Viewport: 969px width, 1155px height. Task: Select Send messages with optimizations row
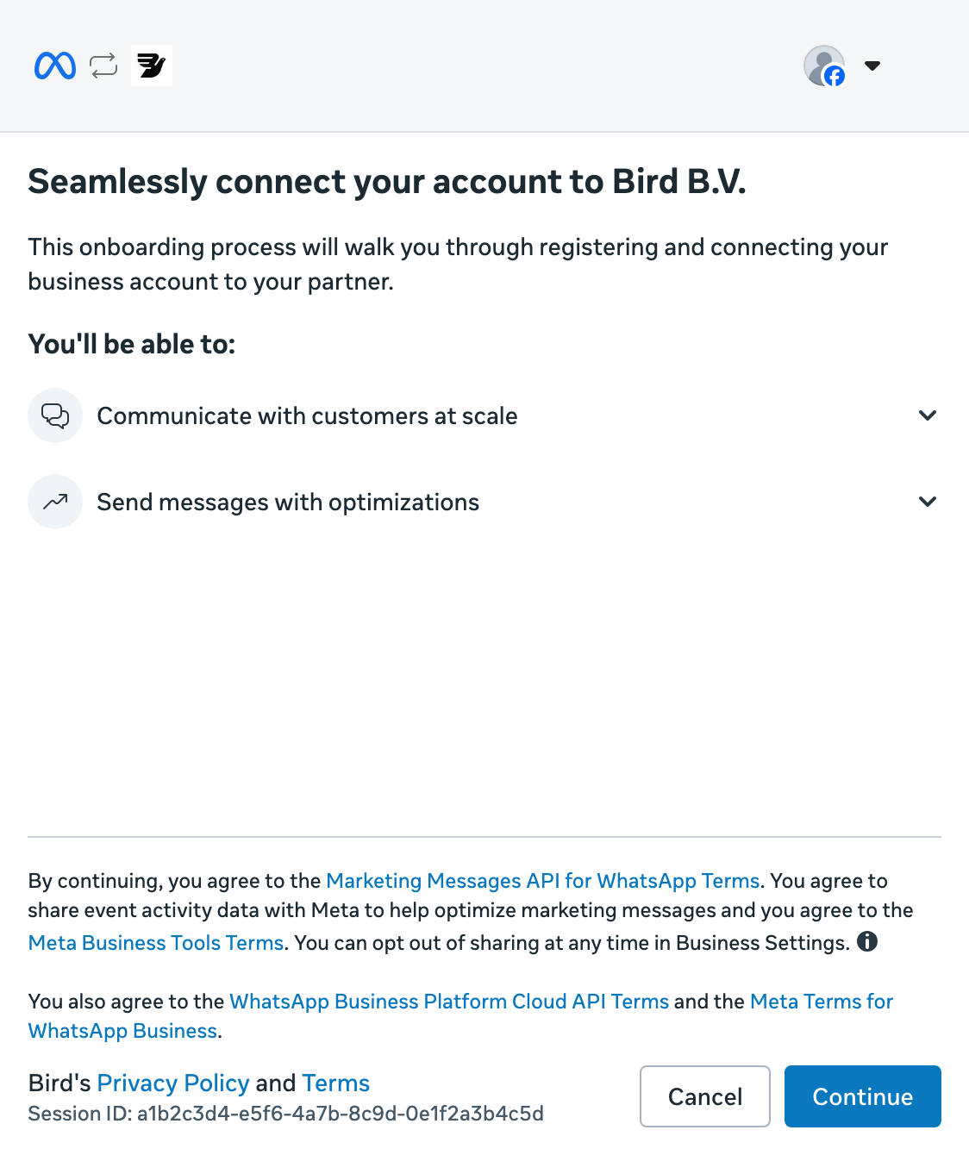pyautogui.click(x=484, y=502)
